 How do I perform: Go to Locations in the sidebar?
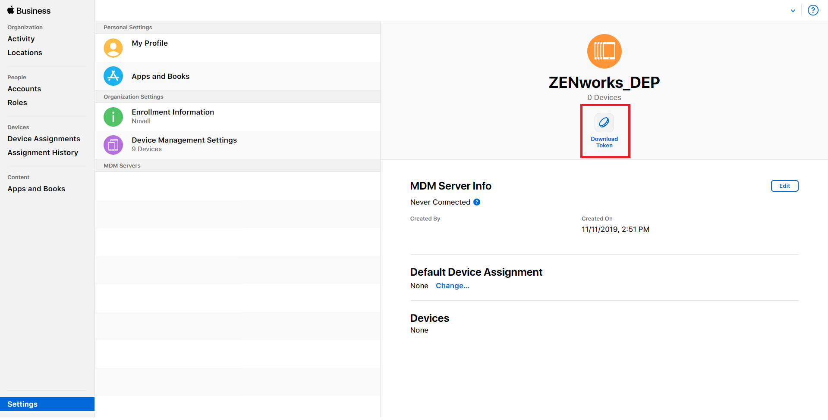[x=25, y=53]
